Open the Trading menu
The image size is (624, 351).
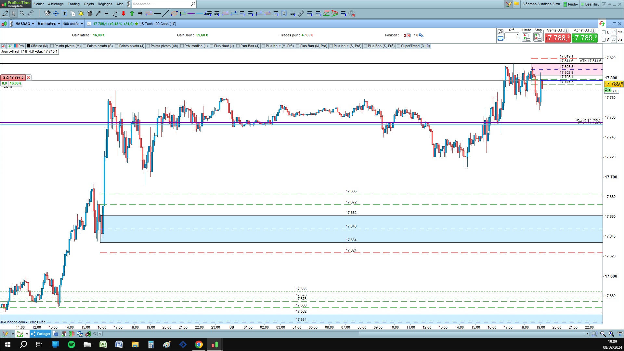pyautogui.click(x=73, y=4)
